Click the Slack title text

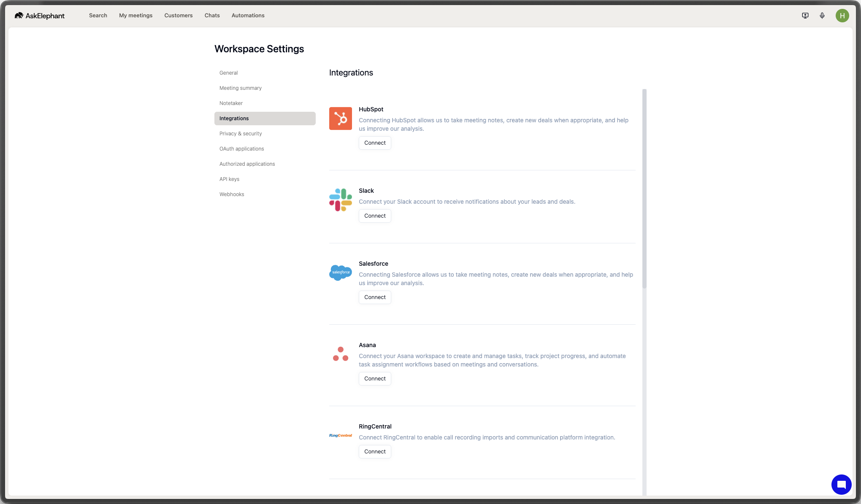[x=366, y=191]
